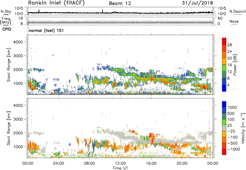Click the 'Beam 12' label
246x170 pixels.
[120, 3]
